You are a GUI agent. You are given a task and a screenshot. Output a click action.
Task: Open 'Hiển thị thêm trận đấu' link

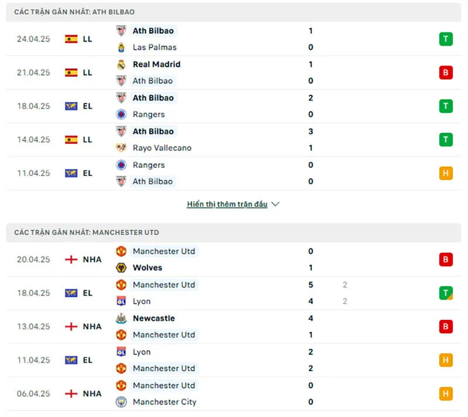coord(227,204)
